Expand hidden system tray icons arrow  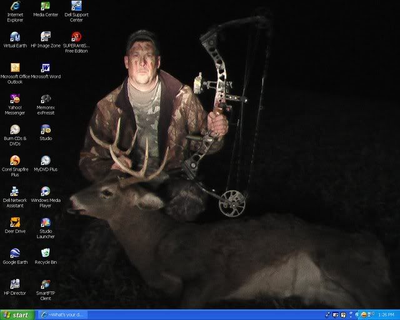pos(357,315)
